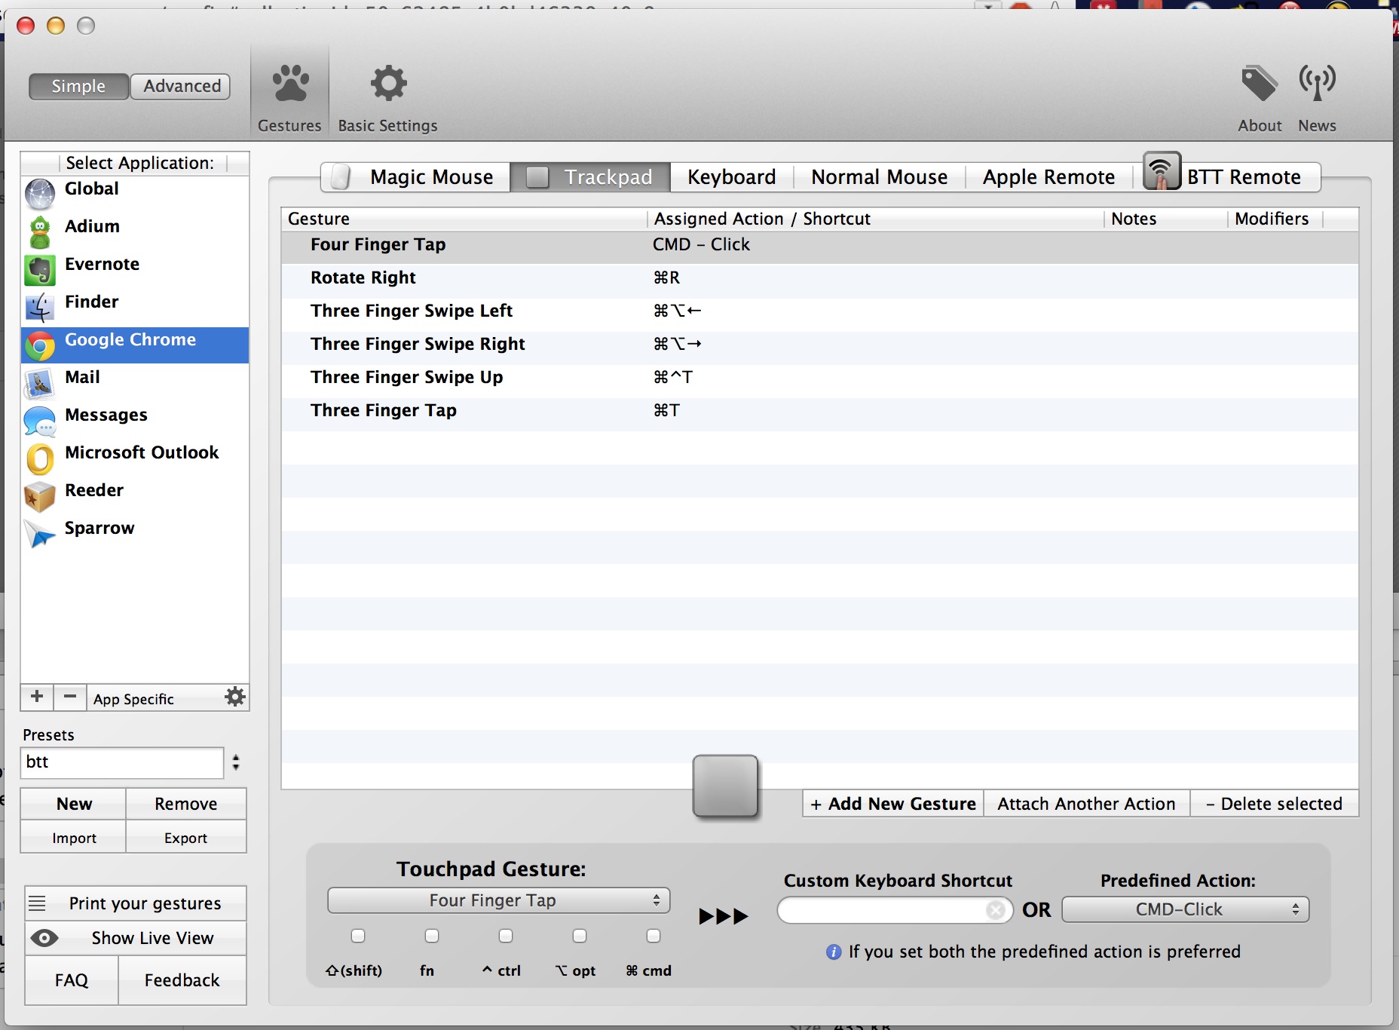The image size is (1399, 1030).
Task: Check the cmd modifier checkbox
Action: (654, 936)
